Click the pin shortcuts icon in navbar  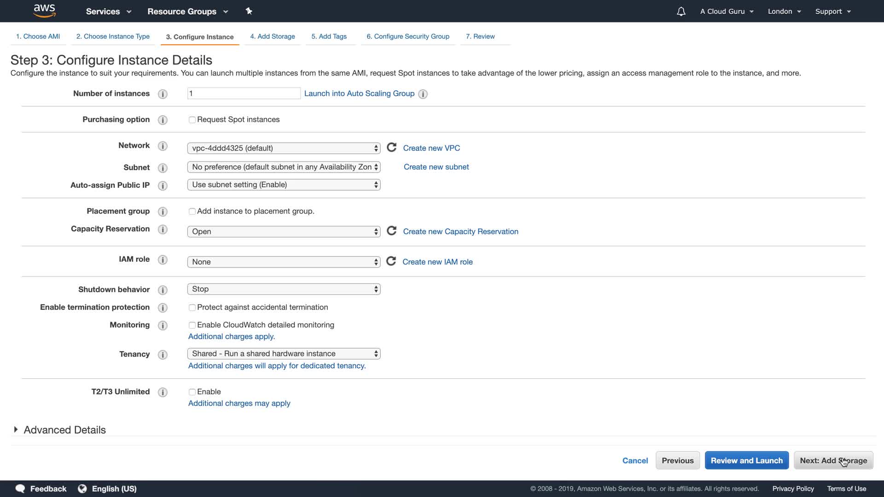[x=249, y=11]
